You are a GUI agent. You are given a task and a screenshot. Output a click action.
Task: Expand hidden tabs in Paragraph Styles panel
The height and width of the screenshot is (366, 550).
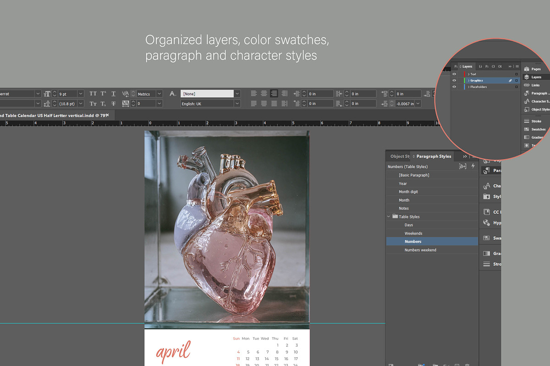click(465, 156)
